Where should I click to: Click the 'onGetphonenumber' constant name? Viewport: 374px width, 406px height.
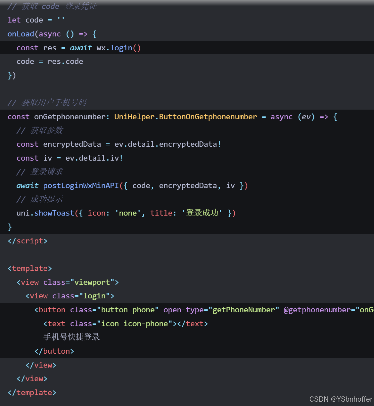coord(70,117)
